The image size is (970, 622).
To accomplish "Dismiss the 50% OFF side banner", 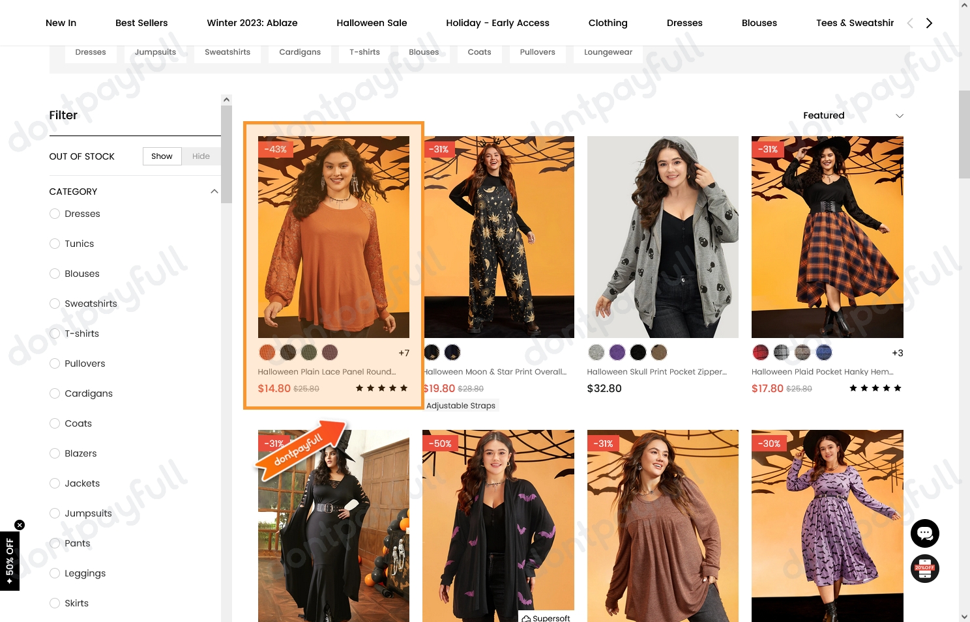I will [x=20, y=524].
